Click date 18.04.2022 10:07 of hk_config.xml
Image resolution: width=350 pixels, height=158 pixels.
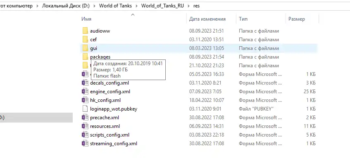click(x=207, y=100)
